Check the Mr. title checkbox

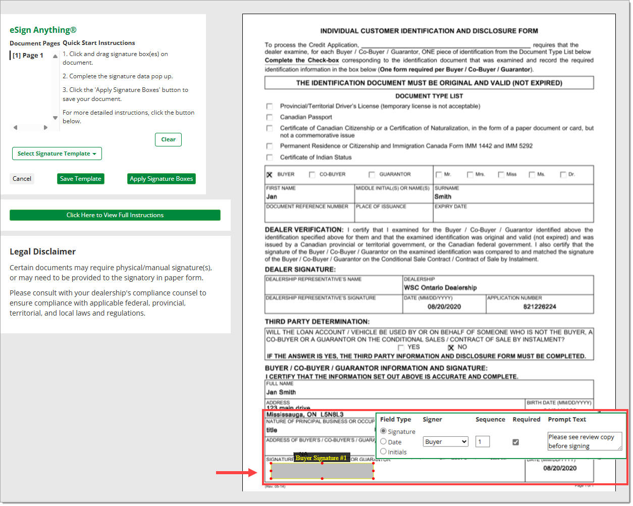[x=439, y=175]
